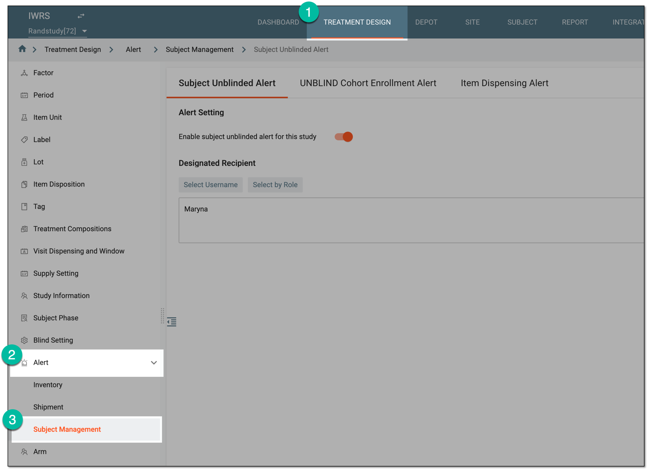Click the Period calendar icon
This screenshot has width=647, height=469.
(x=24, y=95)
